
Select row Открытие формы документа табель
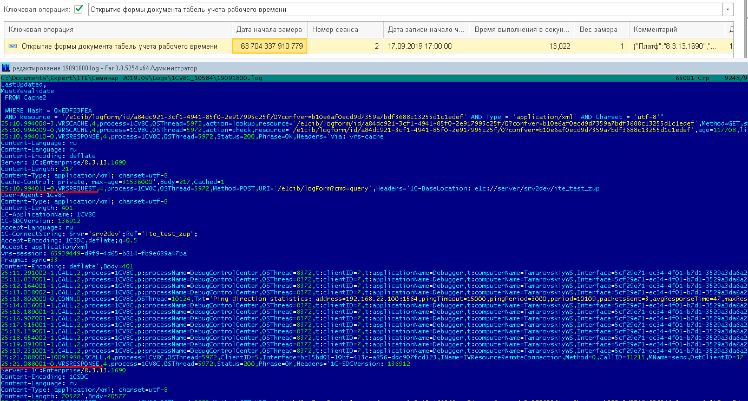click(119, 47)
